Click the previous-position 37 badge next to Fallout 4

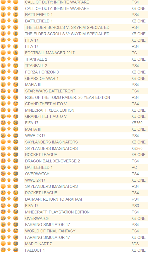(3, 250)
